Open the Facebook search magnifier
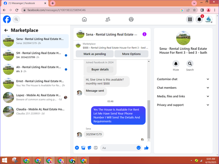Viewport: 219px width, 164px height. point(16,19)
